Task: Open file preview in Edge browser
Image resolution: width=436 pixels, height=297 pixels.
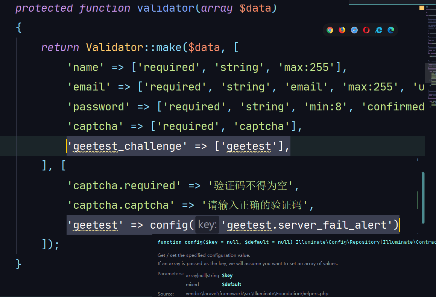Action: pyautogui.click(x=391, y=30)
